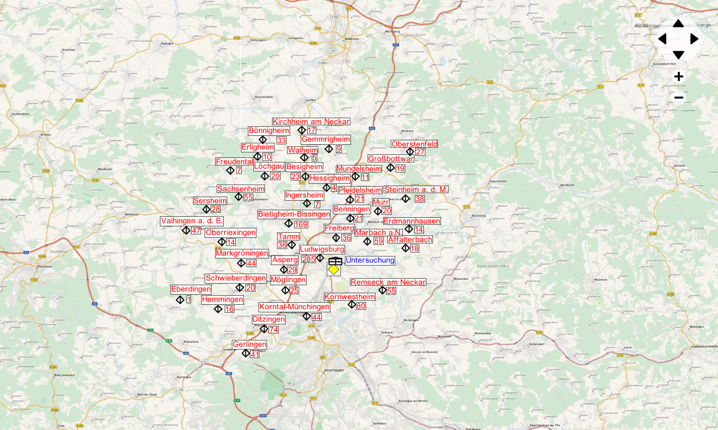
Task: Pan the map north with up arrow
Action: click(x=678, y=24)
